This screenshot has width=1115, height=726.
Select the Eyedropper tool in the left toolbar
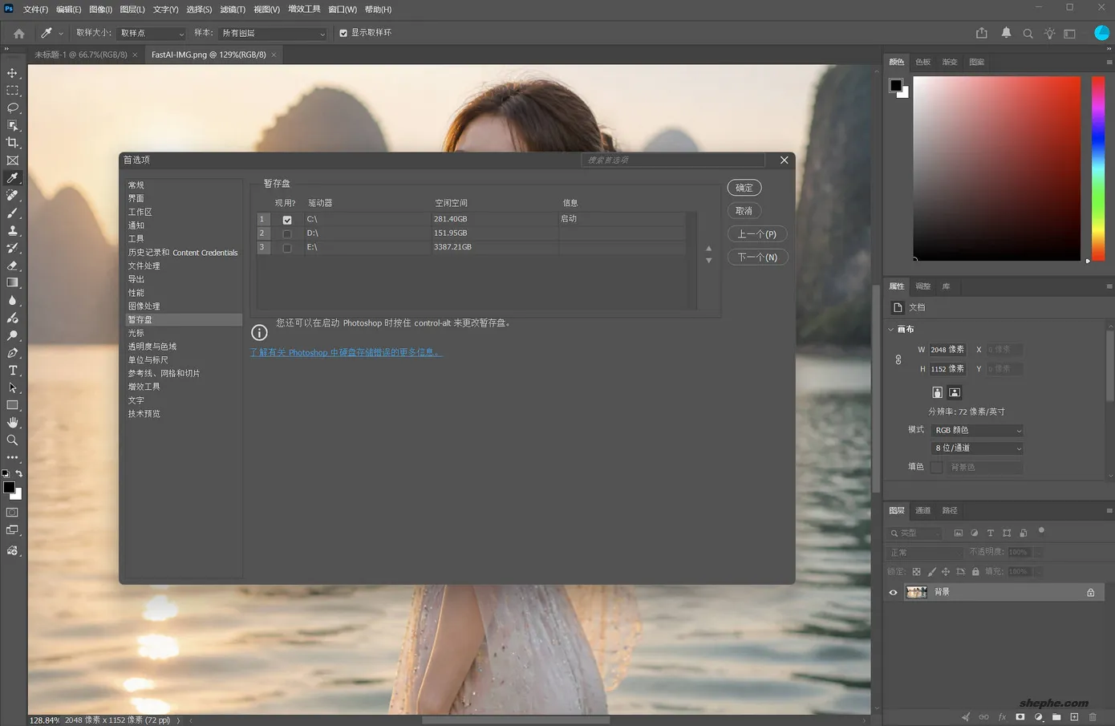(x=12, y=178)
